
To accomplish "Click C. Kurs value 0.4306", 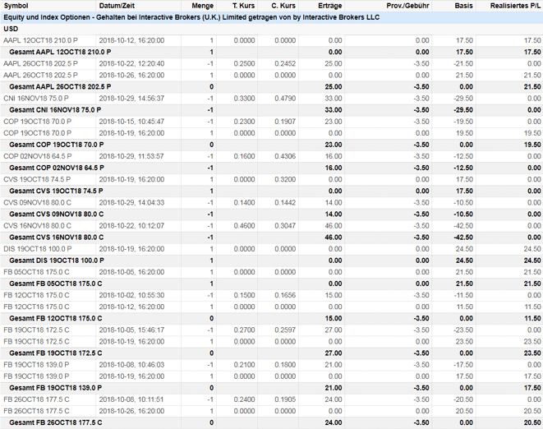I will pos(285,156).
